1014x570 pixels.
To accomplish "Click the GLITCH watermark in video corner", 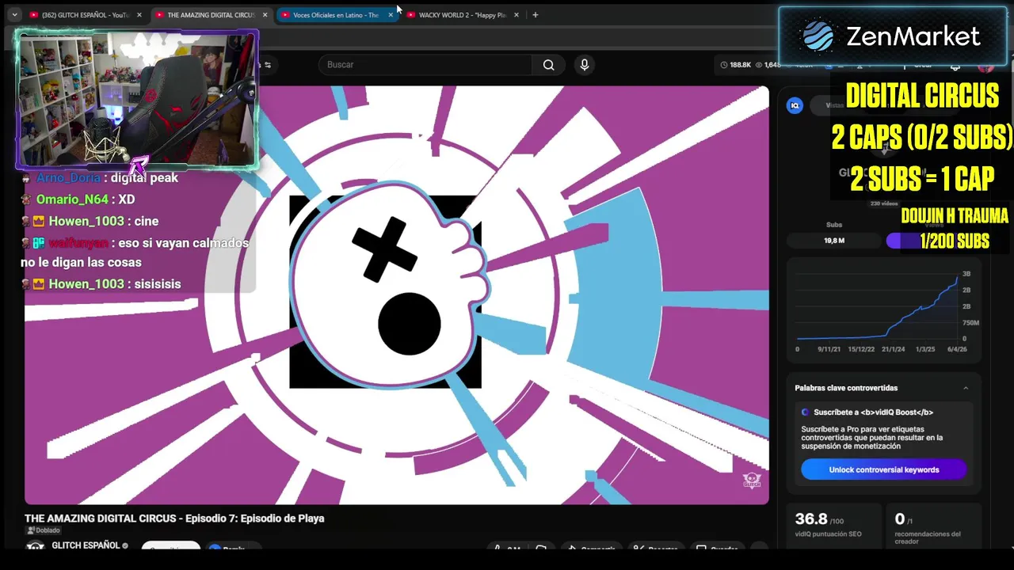I will pyautogui.click(x=752, y=481).
